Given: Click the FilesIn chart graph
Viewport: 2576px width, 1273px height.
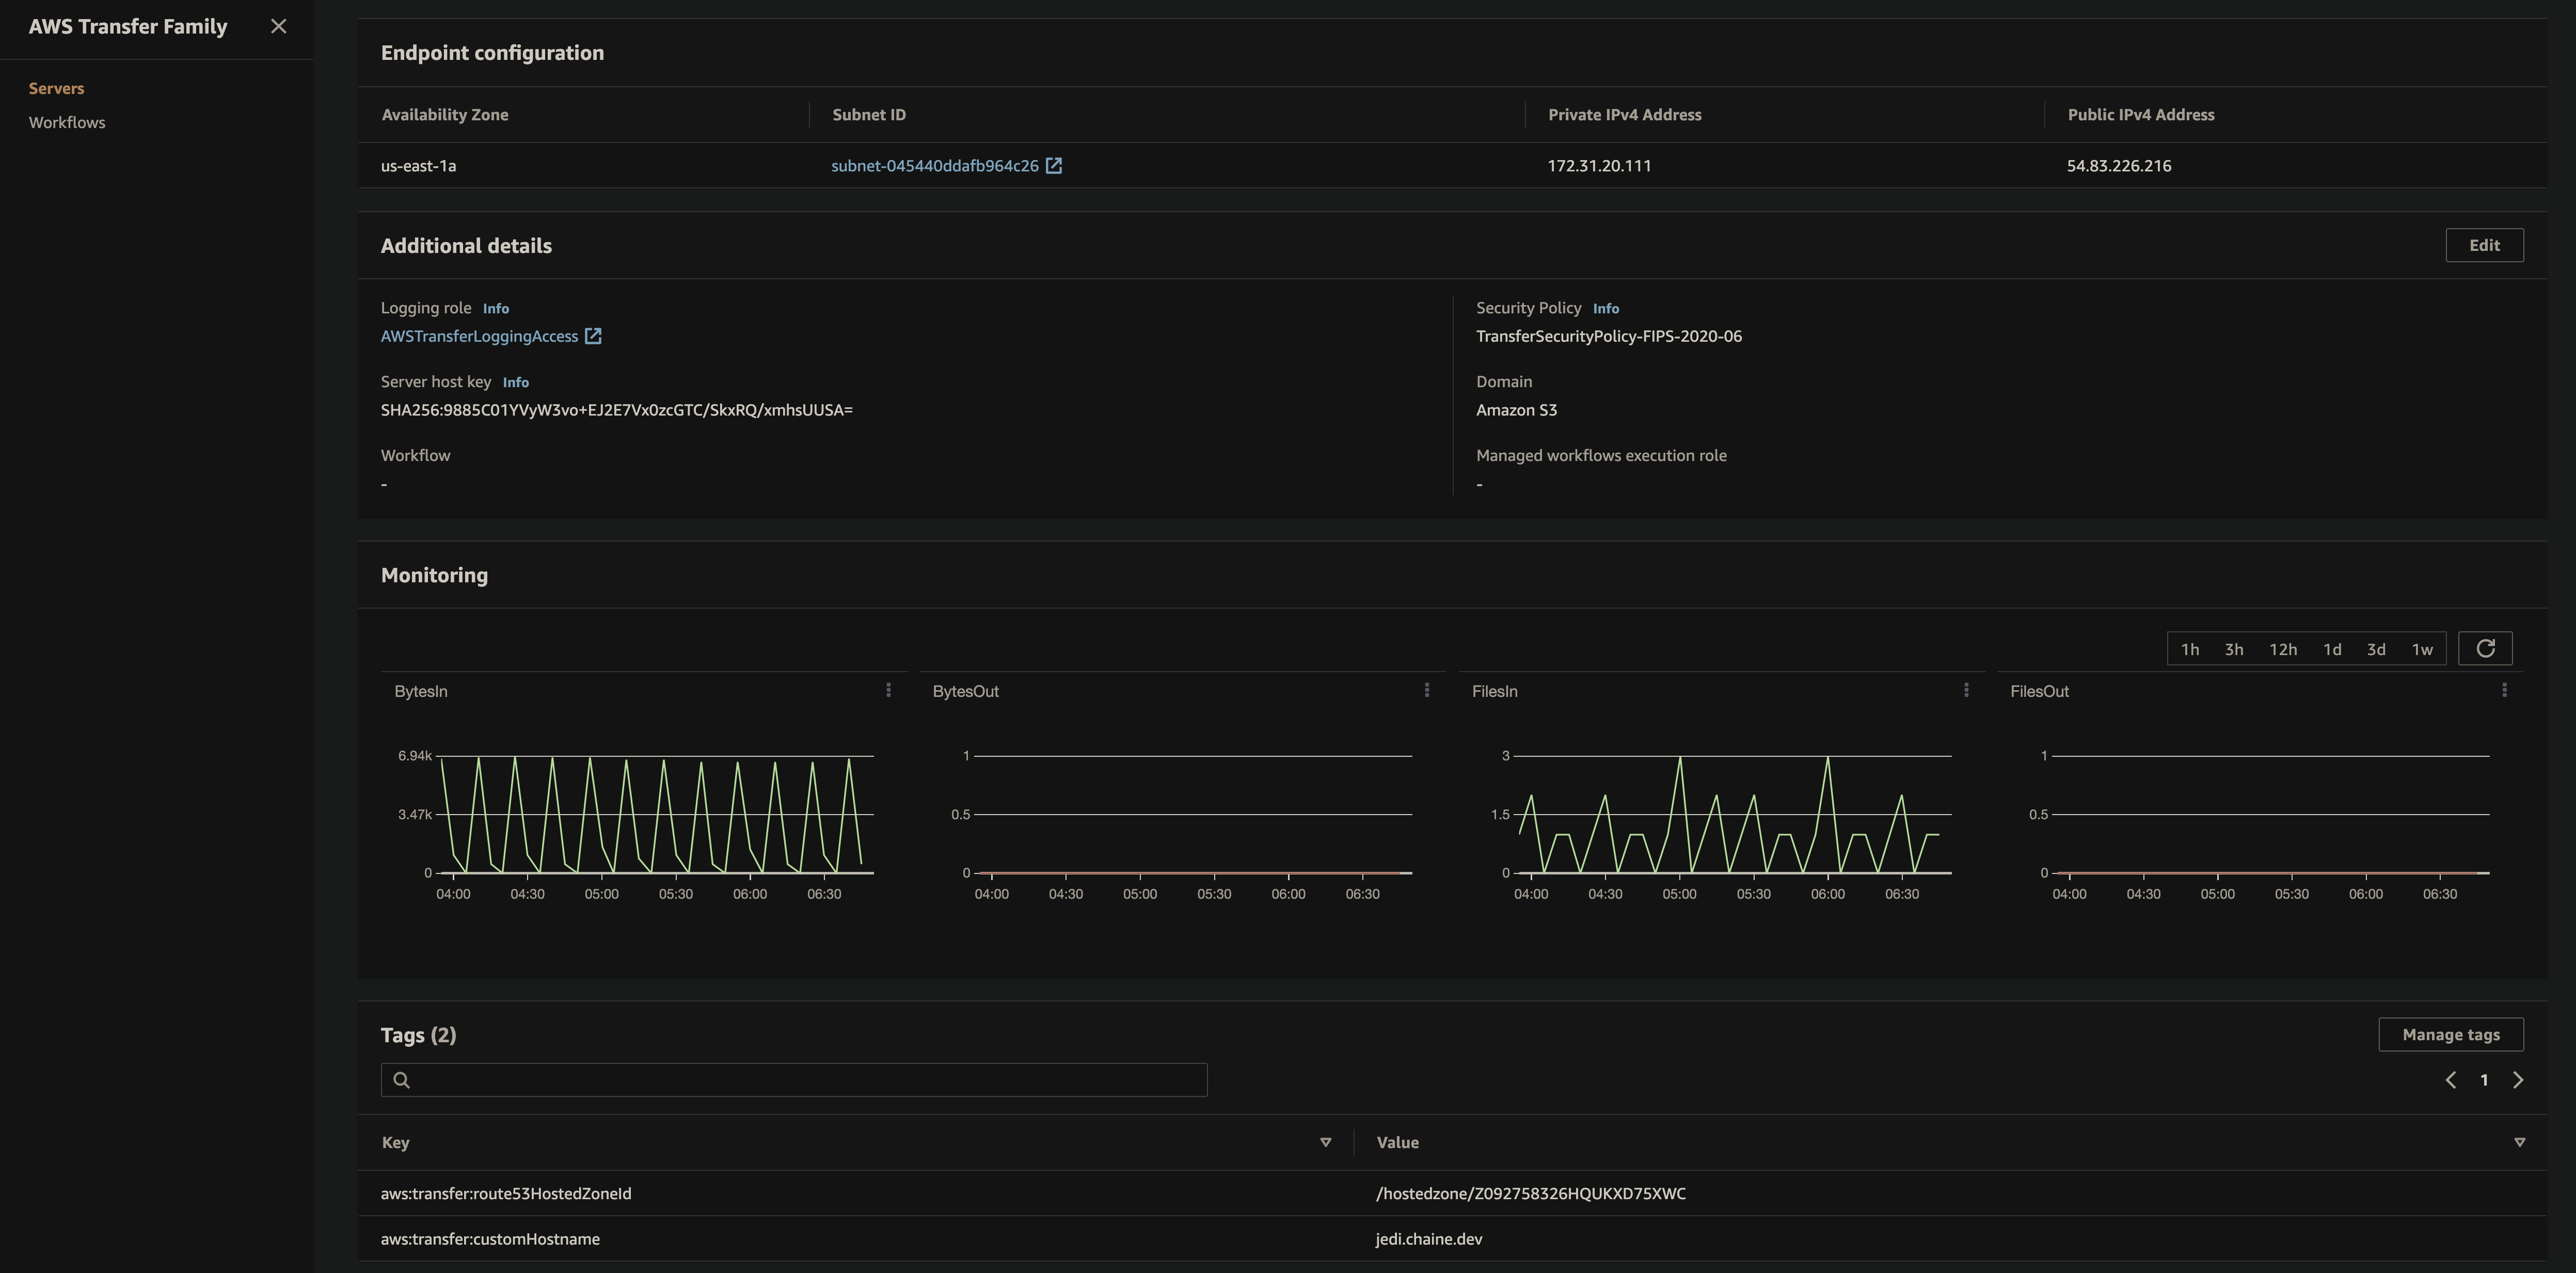Looking at the screenshot, I should (1734, 814).
